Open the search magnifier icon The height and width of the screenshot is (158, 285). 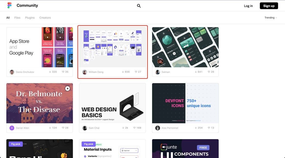click(x=139, y=6)
